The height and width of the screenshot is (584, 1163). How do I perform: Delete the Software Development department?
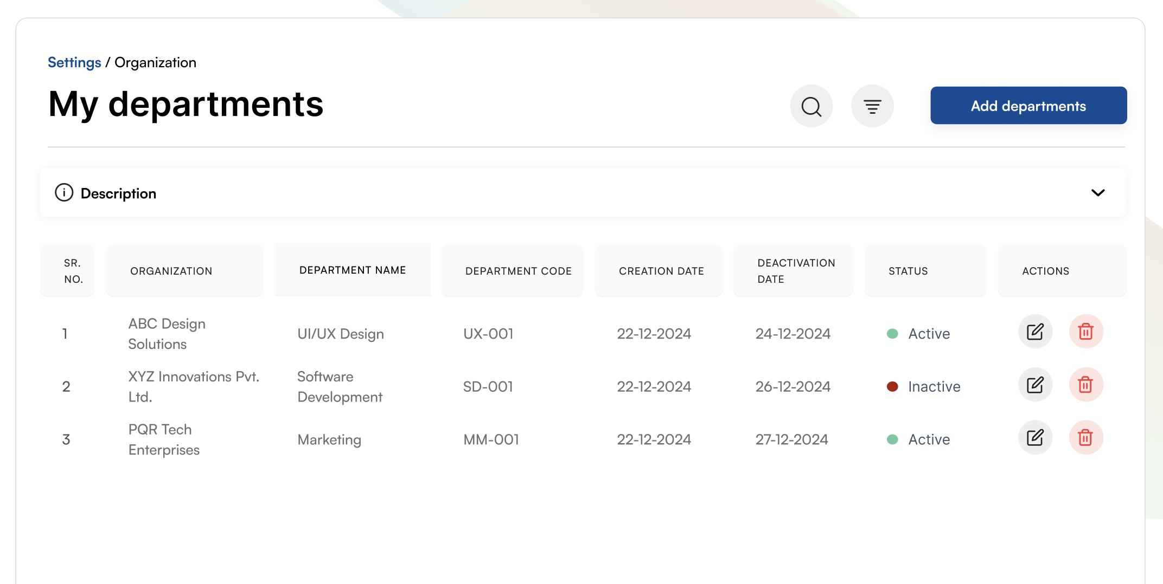[x=1085, y=385]
